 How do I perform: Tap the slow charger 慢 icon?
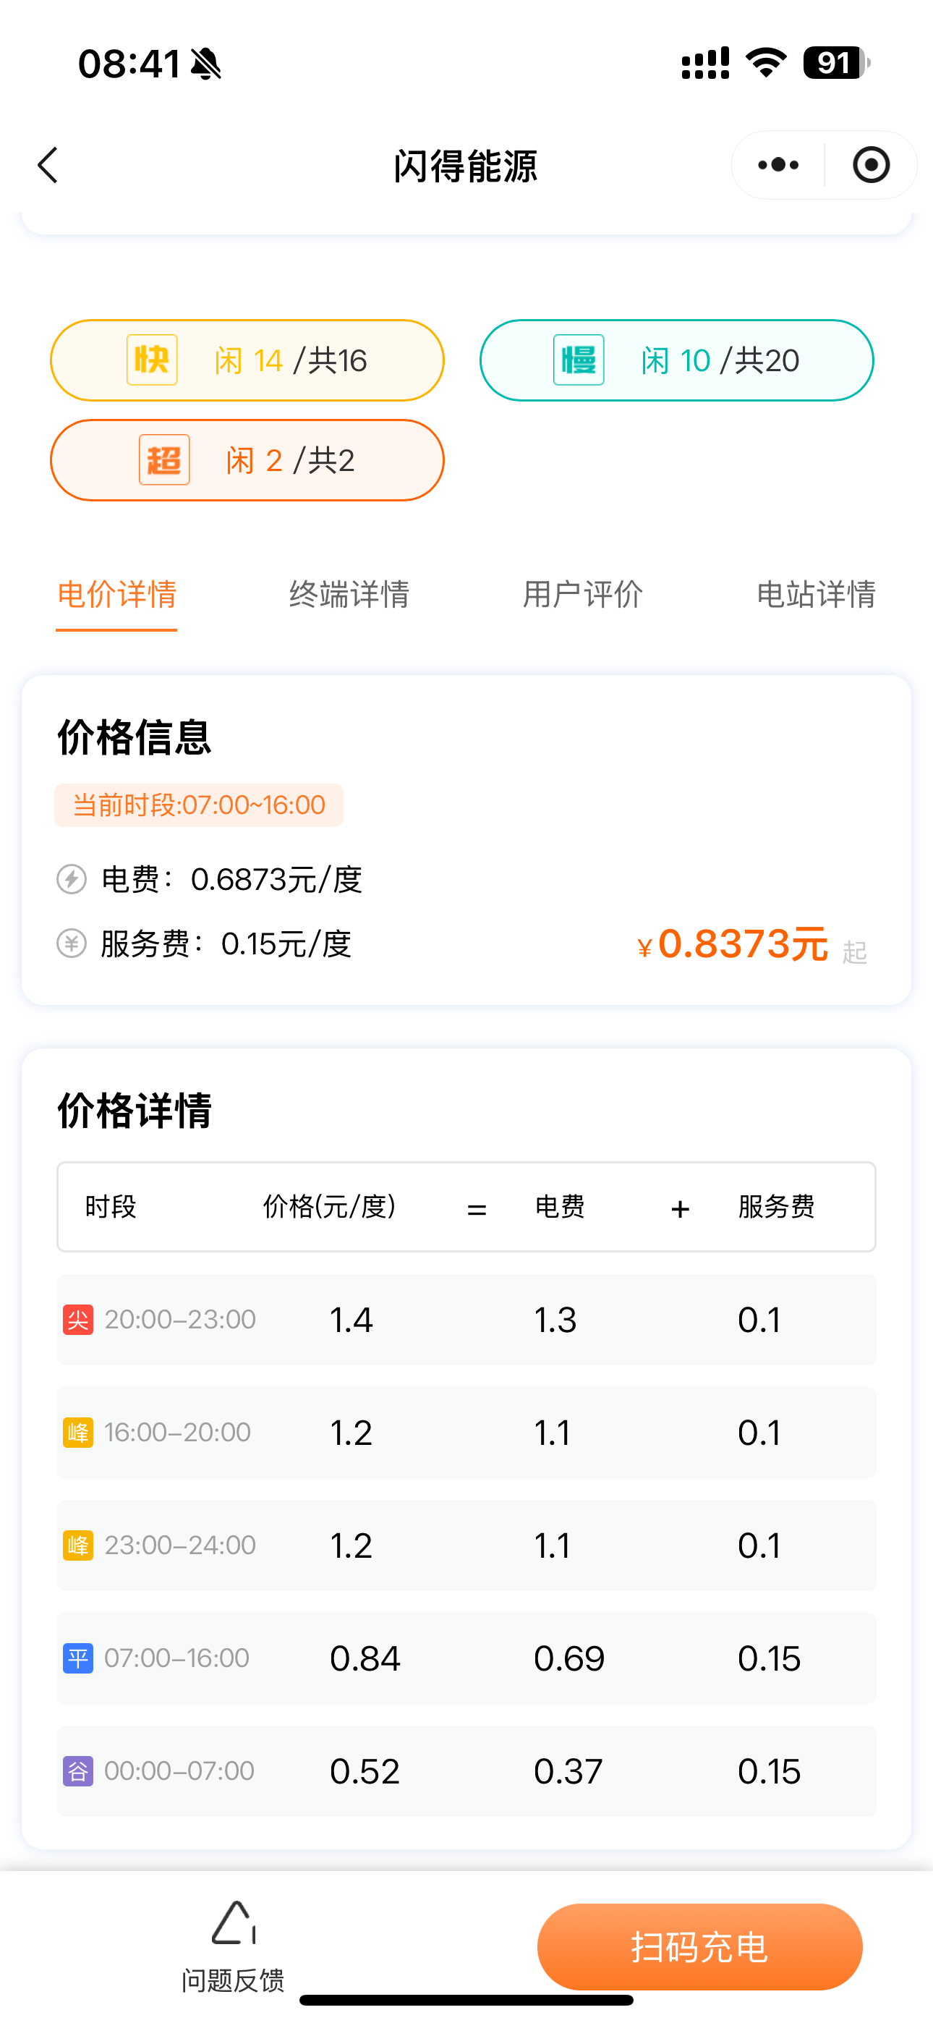pyautogui.click(x=579, y=360)
